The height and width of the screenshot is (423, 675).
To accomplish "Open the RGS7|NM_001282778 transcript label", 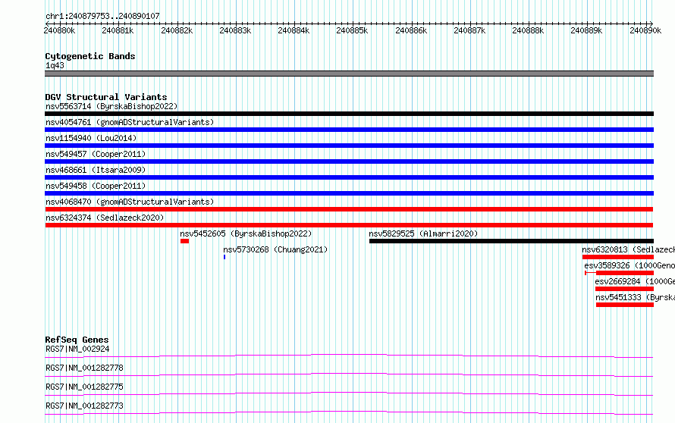I will click(x=84, y=368).
